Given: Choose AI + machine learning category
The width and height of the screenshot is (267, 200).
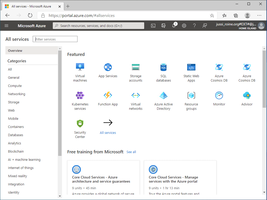Looking at the screenshot, I should (24, 160).
